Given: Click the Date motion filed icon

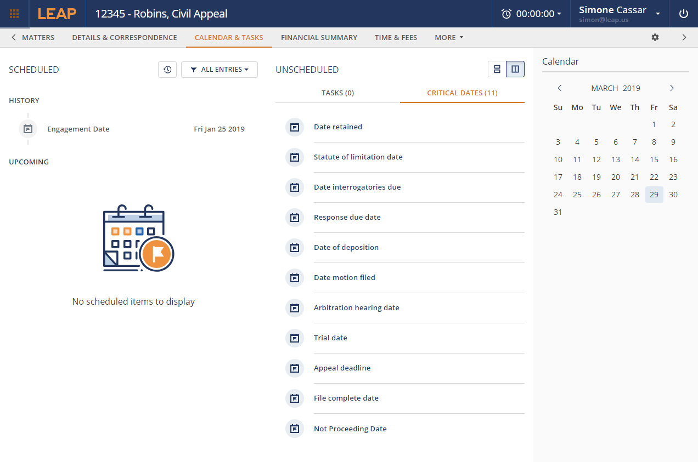Looking at the screenshot, I should (295, 277).
